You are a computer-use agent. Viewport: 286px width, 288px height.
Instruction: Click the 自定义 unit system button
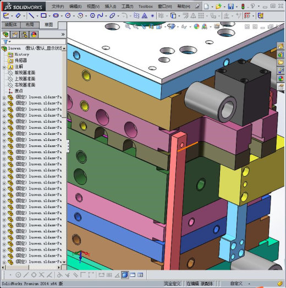point(237,284)
